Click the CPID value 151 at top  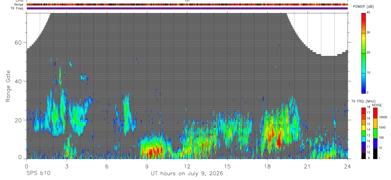187,1
